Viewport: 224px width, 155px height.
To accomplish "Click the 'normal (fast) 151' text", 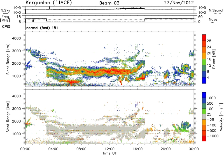I will tap(42, 28).
